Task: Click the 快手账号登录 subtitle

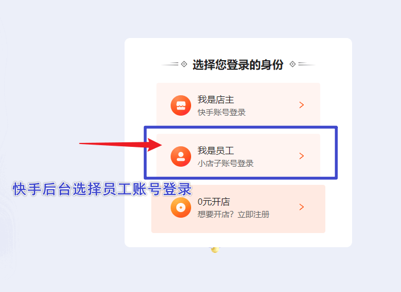Action: pyautogui.click(x=221, y=112)
